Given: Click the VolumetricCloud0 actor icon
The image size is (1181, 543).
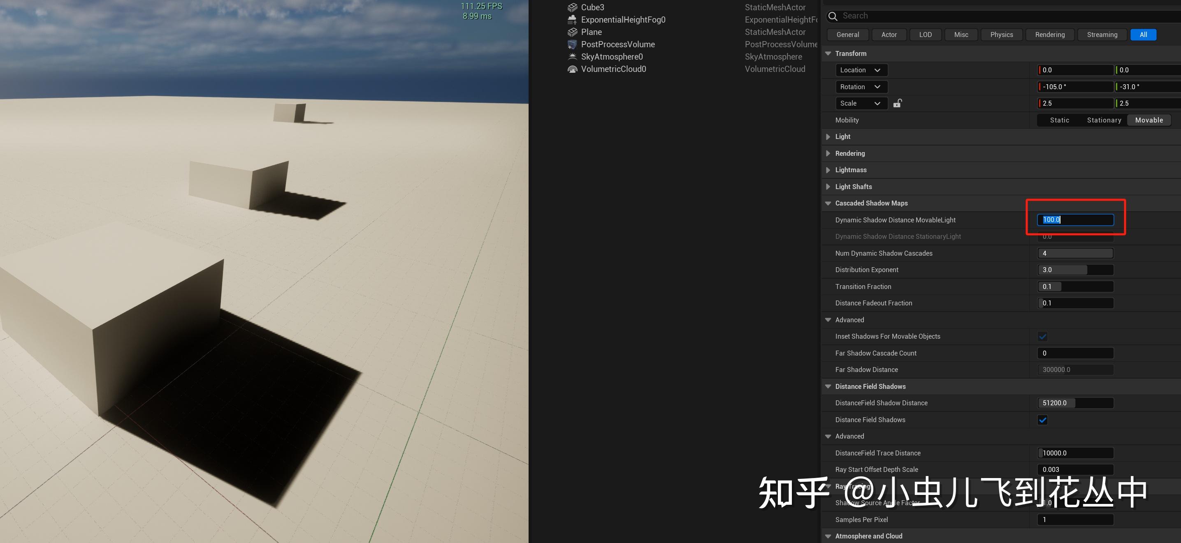Looking at the screenshot, I should (x=572, y=69).
